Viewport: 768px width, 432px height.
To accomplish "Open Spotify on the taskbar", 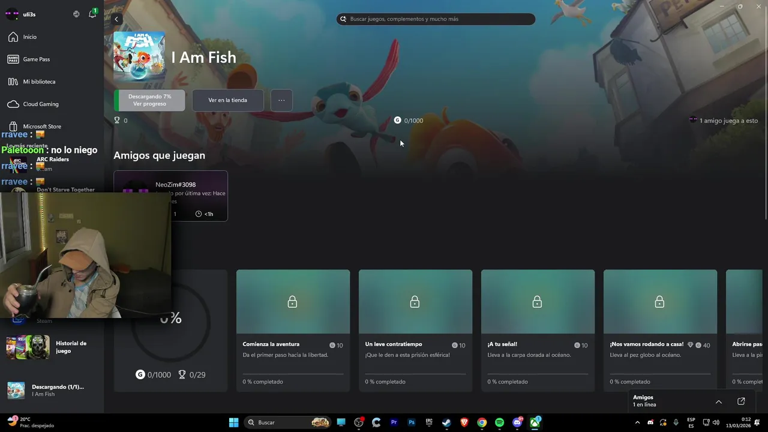I will [499, 422].
